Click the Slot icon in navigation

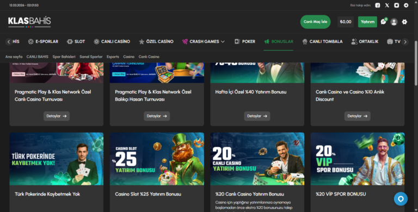point(70,41)
